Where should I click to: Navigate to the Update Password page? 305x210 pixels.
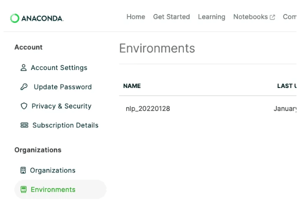click(63, 87)
